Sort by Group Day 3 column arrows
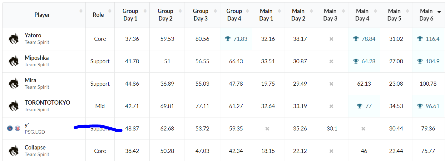 (215, 11)
